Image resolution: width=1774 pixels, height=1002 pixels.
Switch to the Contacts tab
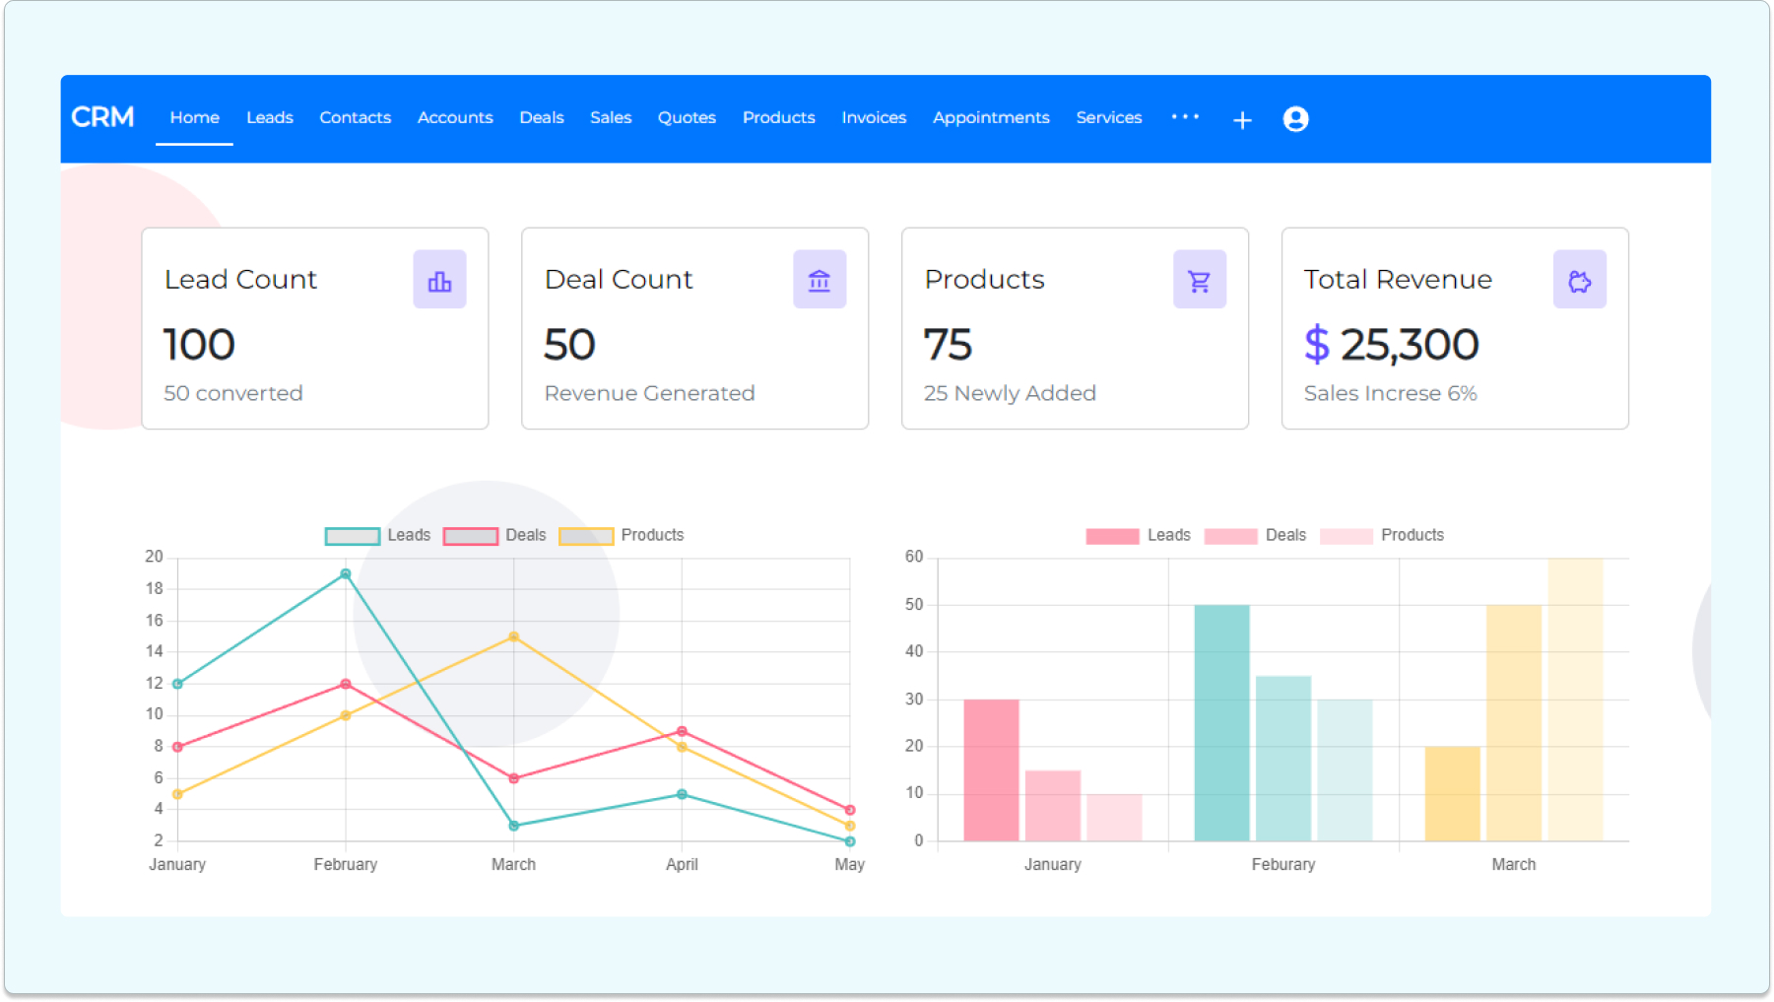(355, 117)
